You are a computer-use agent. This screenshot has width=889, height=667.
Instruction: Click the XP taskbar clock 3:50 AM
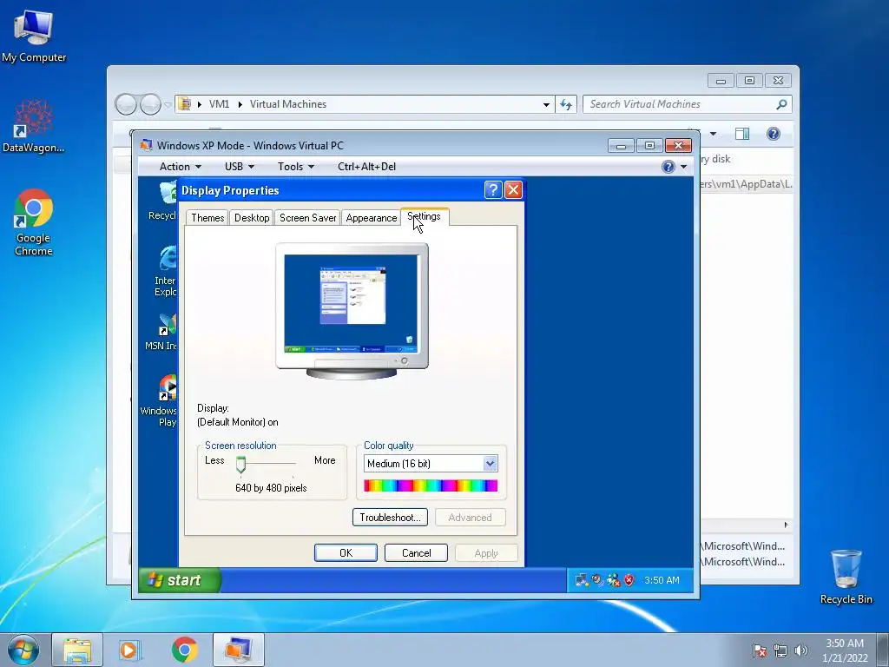[x=662, y=580]
